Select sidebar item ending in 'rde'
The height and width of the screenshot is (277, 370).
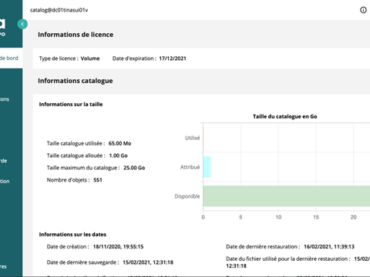click(x=4, y=161)
